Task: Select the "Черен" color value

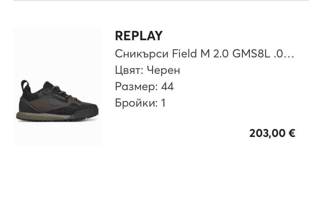Action: point(163,70)
